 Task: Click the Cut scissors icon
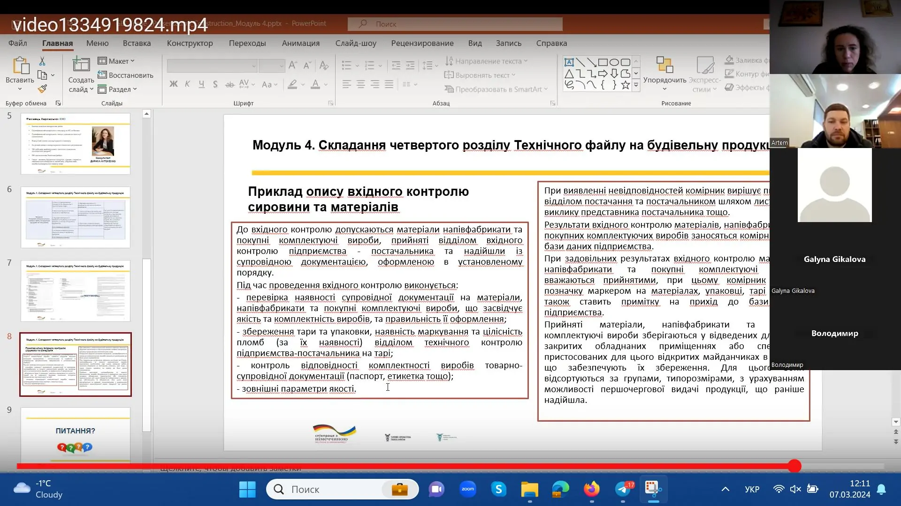click(42, 61)
